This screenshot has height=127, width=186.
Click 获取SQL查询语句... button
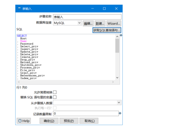click(107, 30)
